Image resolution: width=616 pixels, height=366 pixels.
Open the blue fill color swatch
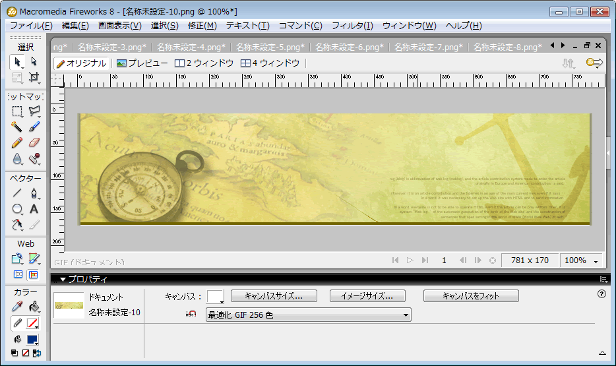coord(32,340)
